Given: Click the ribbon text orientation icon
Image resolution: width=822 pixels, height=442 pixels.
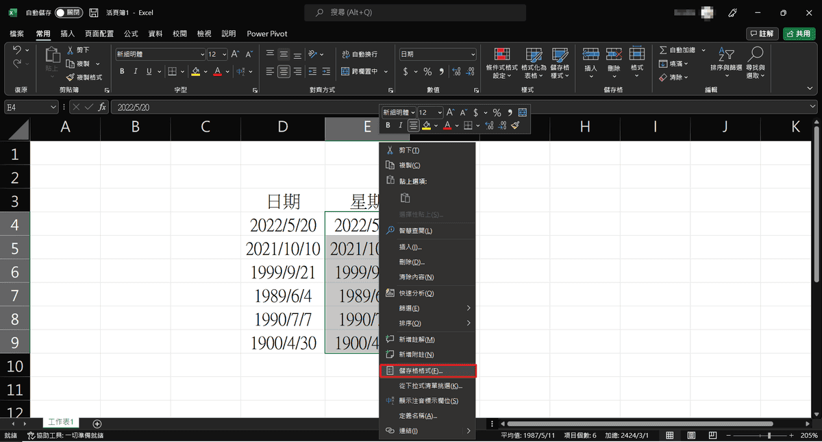Looking at the screenshot, I should (312, 54).
